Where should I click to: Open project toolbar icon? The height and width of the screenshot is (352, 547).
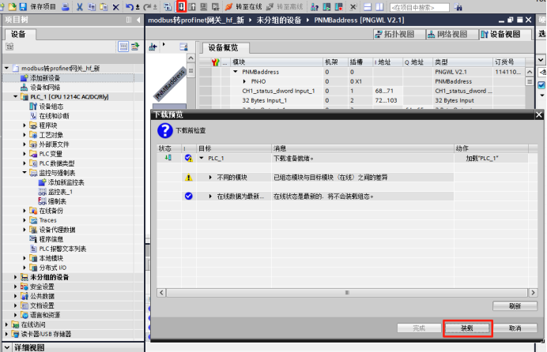pos(12,6)
